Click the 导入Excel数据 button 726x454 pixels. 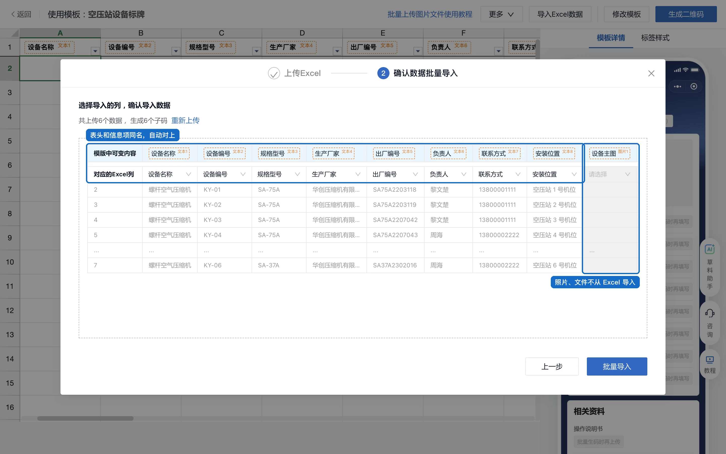coord(560,14)
